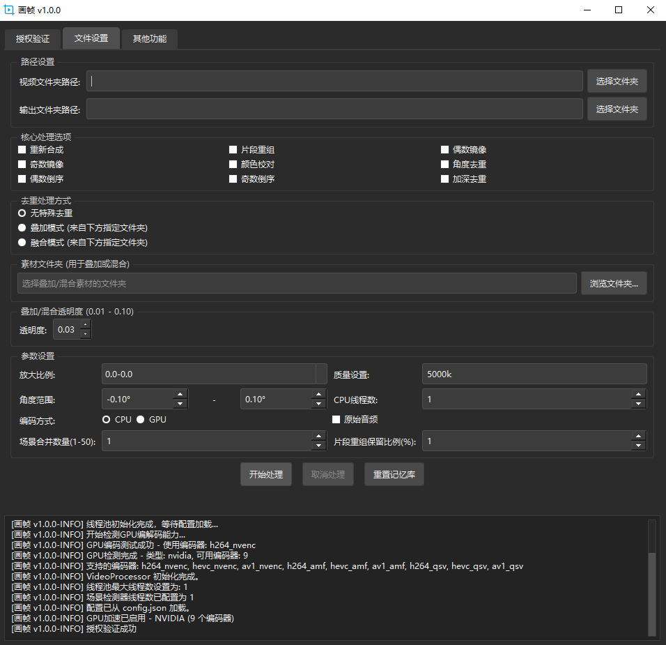Click the 画帧 app icon in title bar

point(10,10)
